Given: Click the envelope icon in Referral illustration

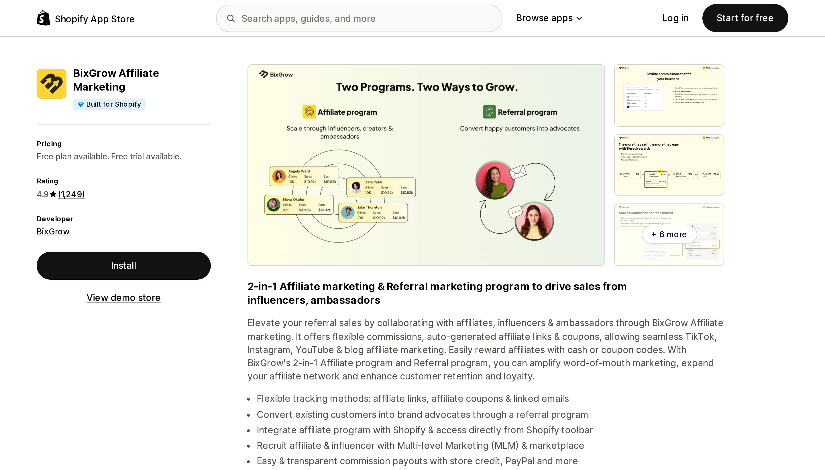Looking at the screenshot, I should (x=518, y=172).
